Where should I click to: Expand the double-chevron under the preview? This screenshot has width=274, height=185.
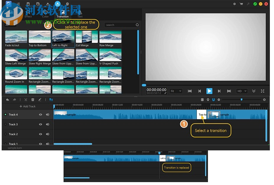coord(253,91)
